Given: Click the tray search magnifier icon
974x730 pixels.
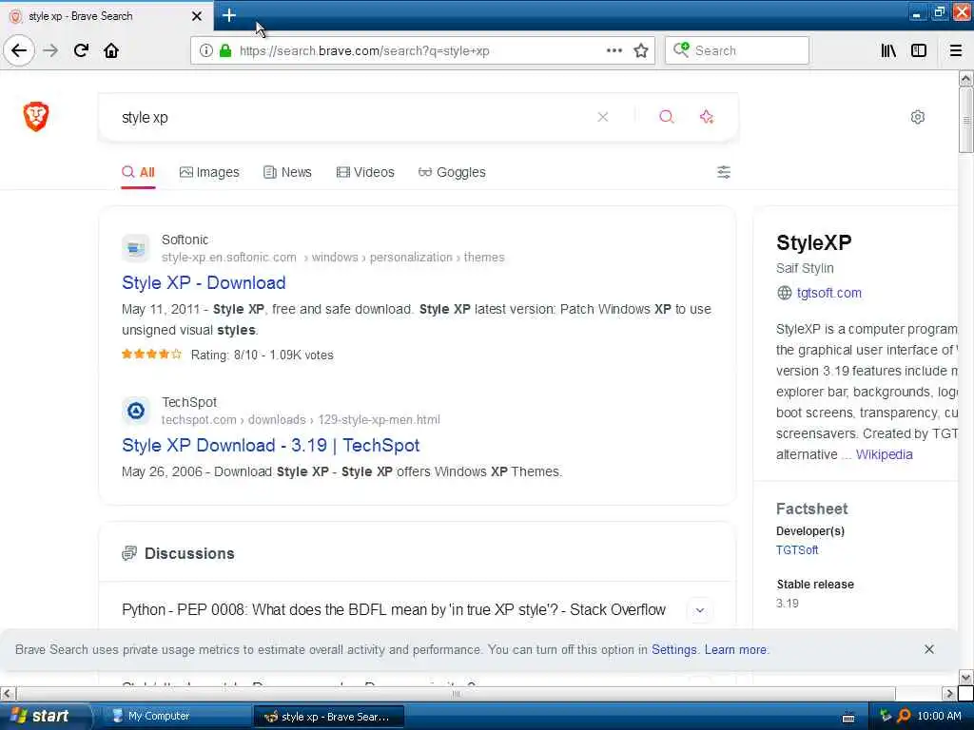Looking at the screenshot, I should [x=904, y=716].
